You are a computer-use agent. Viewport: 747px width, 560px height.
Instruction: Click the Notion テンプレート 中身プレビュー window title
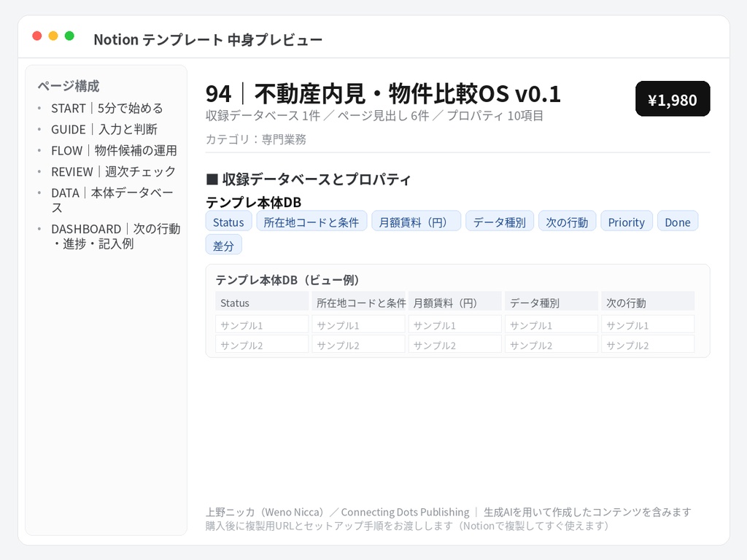click(x=208, y=39)
